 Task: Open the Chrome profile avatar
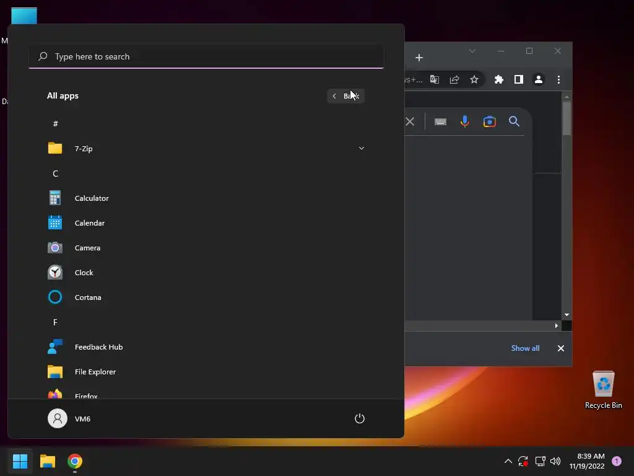tap(539, 79)
